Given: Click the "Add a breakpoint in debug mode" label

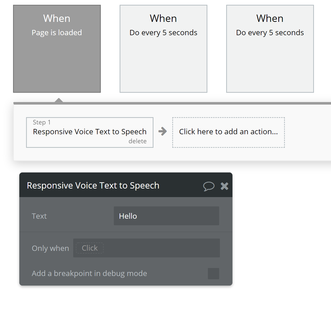Looking at the screenshot, I should point(90,274).
